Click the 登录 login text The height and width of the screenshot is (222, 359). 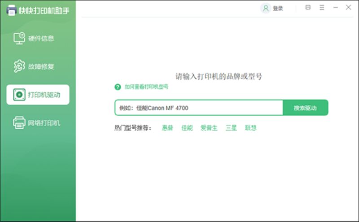point(278,8)
